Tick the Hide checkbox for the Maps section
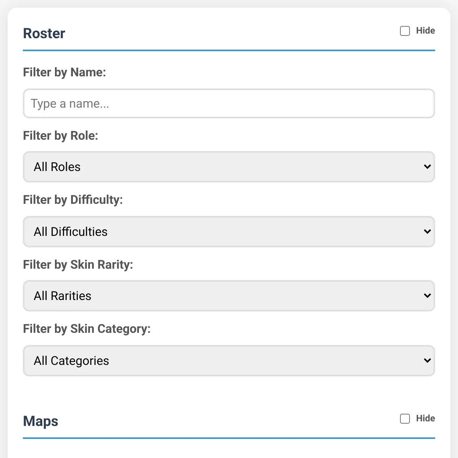 coord(405,419)
